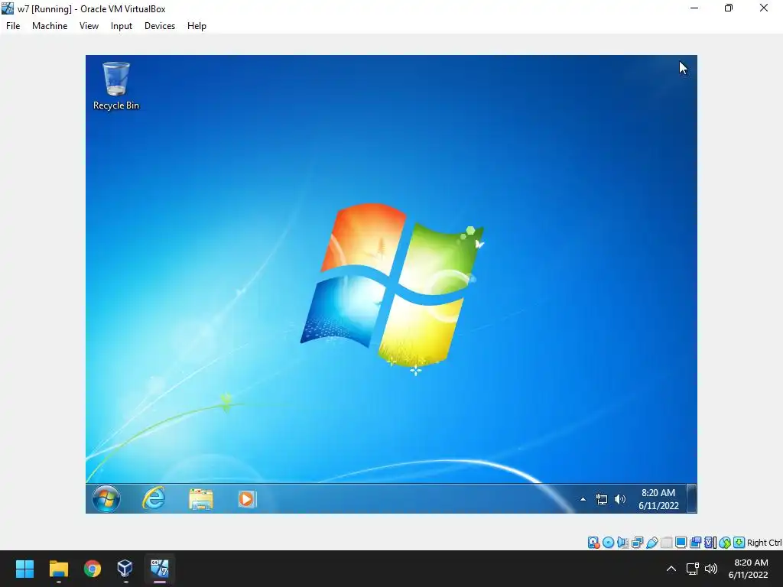This screenshot has width=783, height=587.
Task: Open the guest clock showing 8:20 AM
Action: pyautogui.click(x=658, y=499)
